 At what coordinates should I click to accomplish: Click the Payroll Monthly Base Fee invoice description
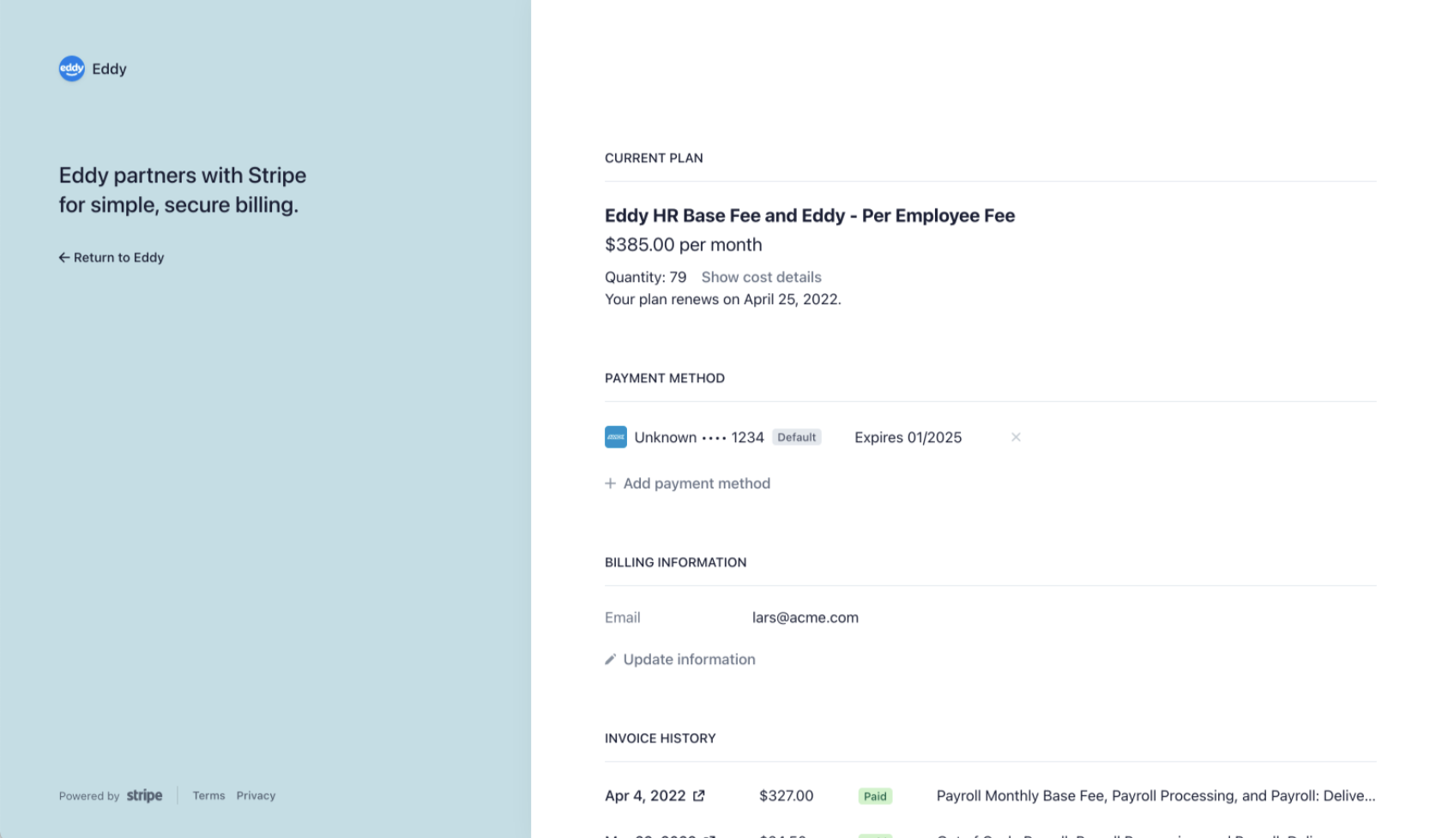[1156, 796]
